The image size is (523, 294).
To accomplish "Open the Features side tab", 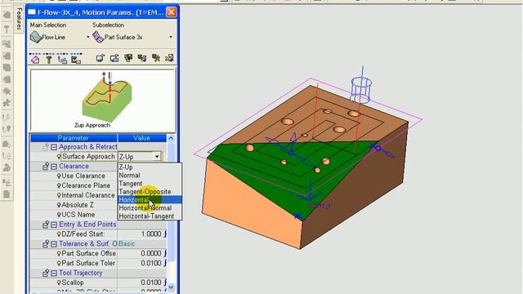I will [19, 19].
